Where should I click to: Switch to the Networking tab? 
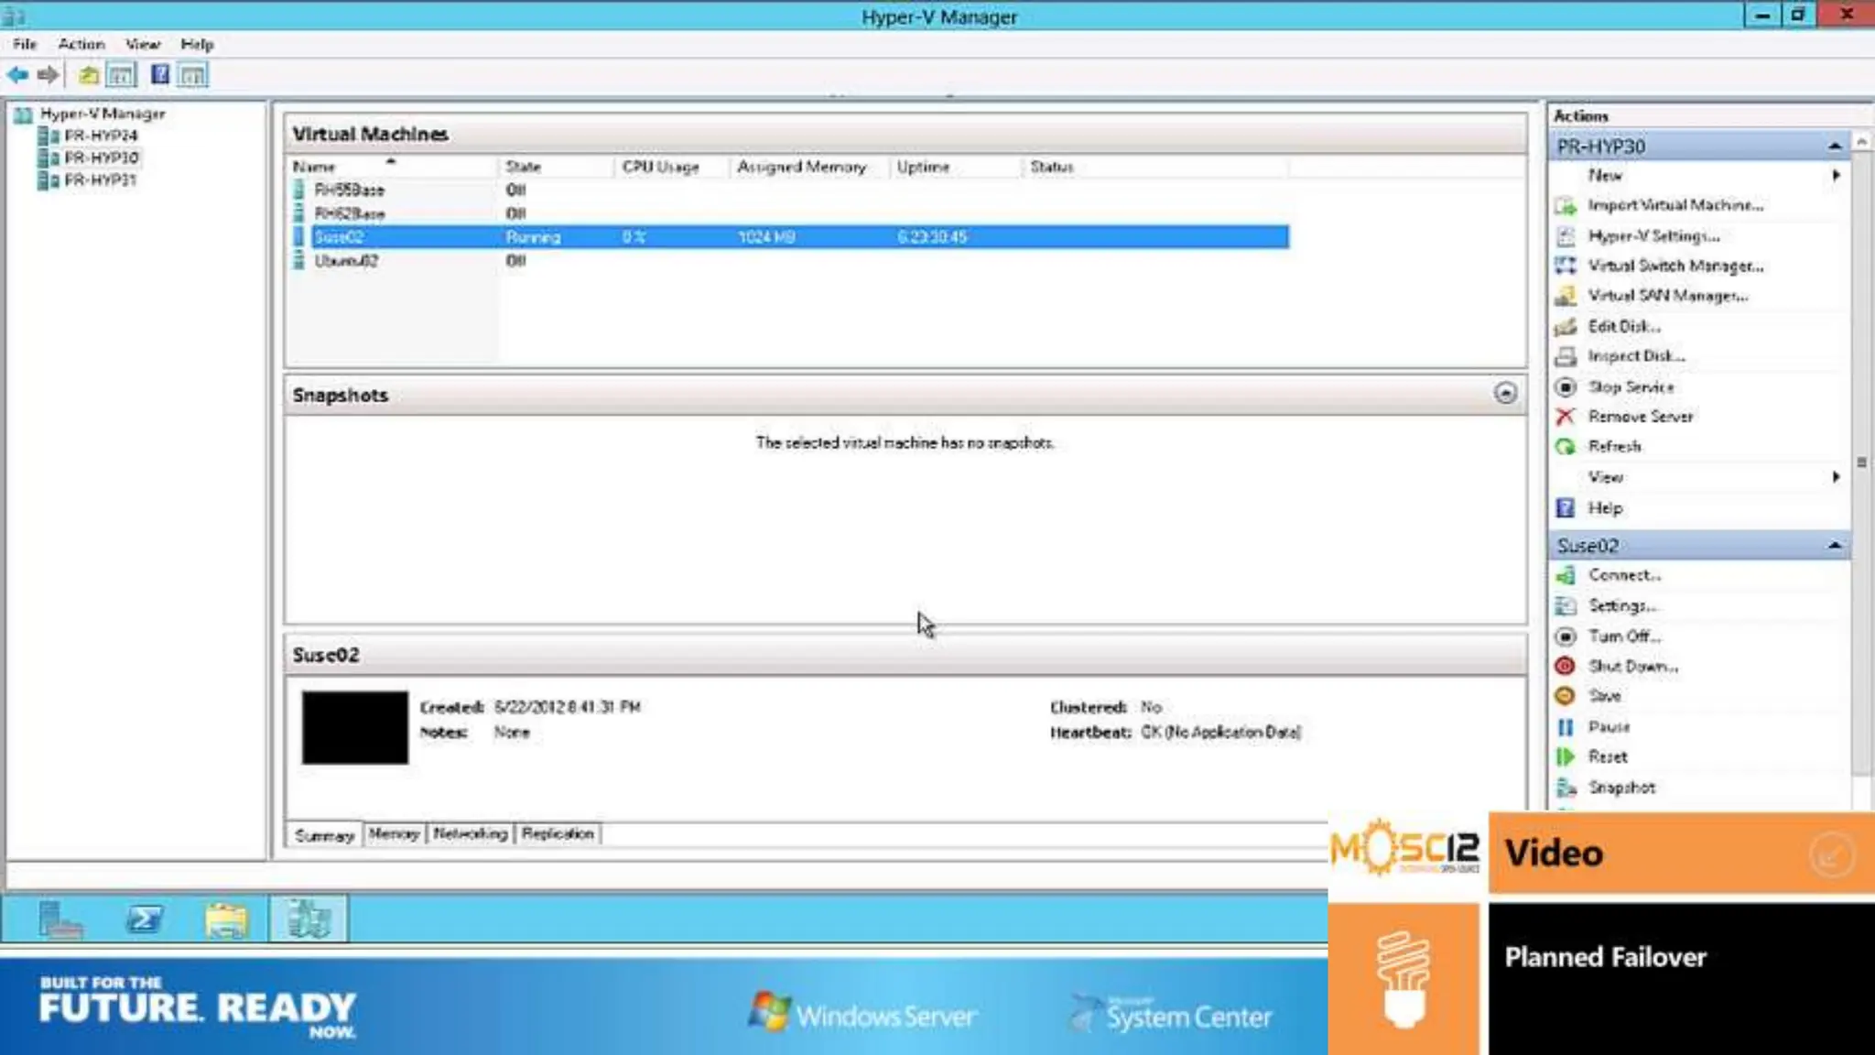point(470,834)
